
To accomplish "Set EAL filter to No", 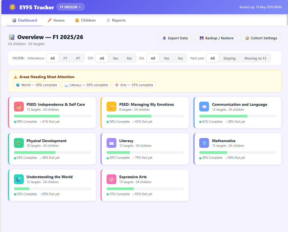I will pyautogui.click(x=180, y=58).
